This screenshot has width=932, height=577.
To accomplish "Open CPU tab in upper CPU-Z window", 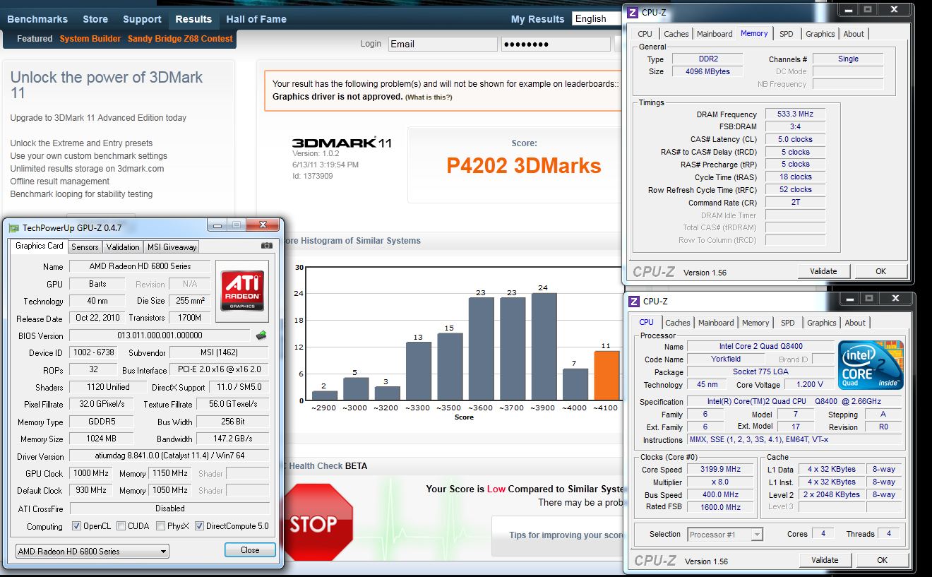I will point(645,34).
